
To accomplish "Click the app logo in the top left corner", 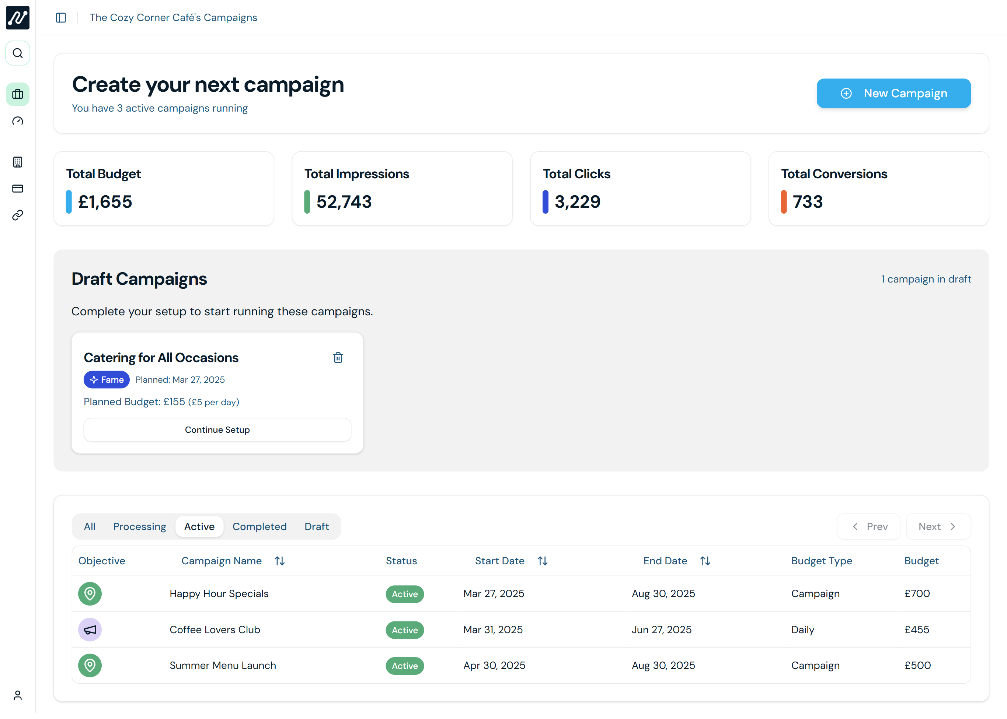I will click(x=18, y=18).
